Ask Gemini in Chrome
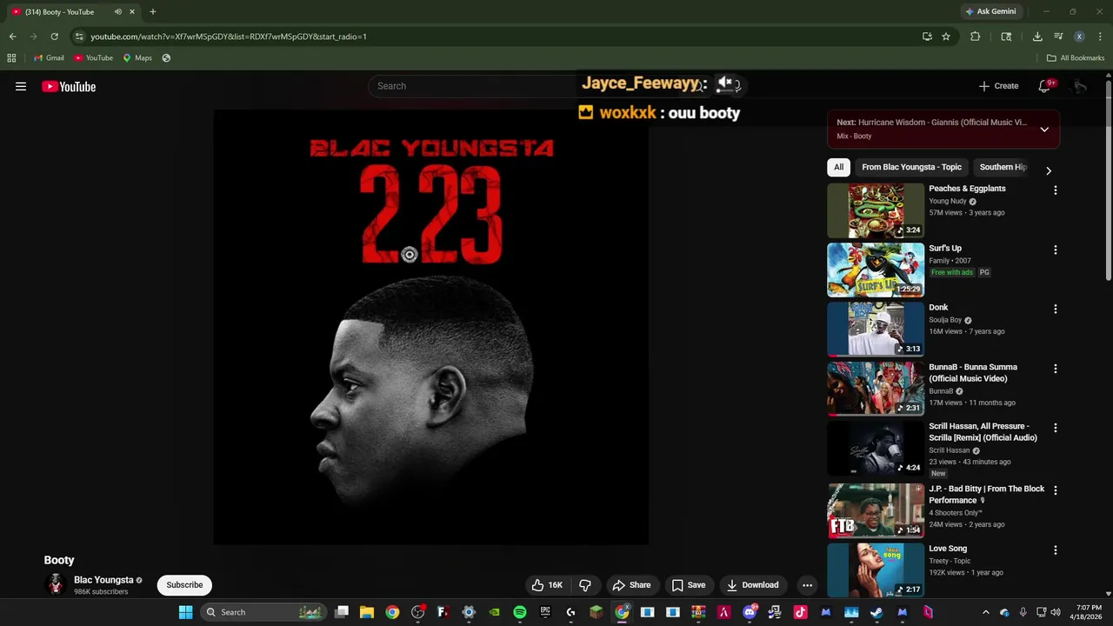The image size is (1113, 626). (x=990, y=12)
